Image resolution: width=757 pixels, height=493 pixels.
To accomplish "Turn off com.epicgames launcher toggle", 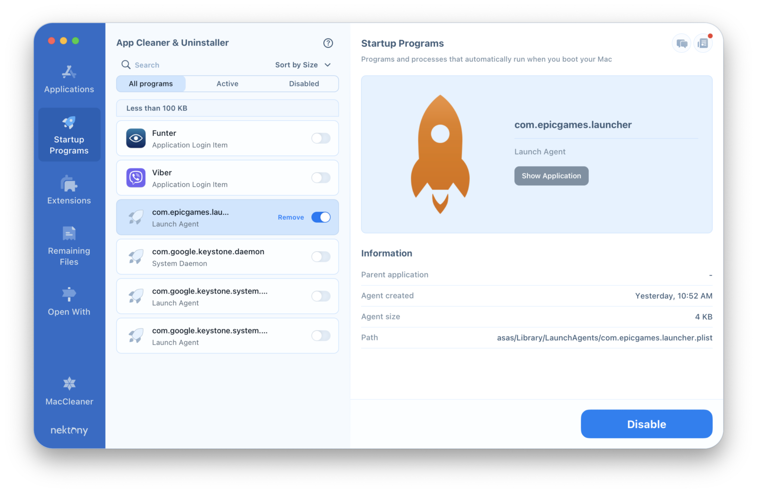I will coord(321,217).
